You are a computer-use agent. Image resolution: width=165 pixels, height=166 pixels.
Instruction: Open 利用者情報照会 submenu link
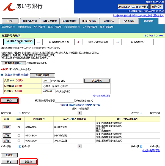(72, 27)
